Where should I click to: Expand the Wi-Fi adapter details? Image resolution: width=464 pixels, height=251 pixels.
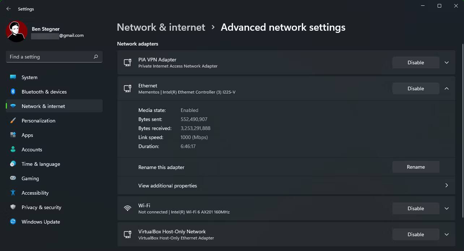click(447, 208)
